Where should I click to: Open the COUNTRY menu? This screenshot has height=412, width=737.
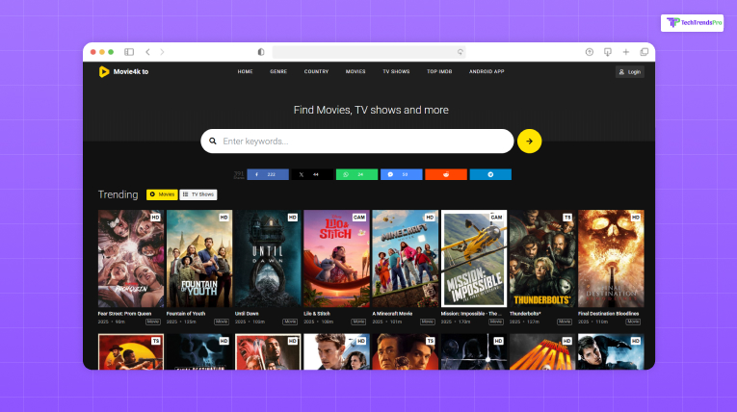(x=316, y=71)
